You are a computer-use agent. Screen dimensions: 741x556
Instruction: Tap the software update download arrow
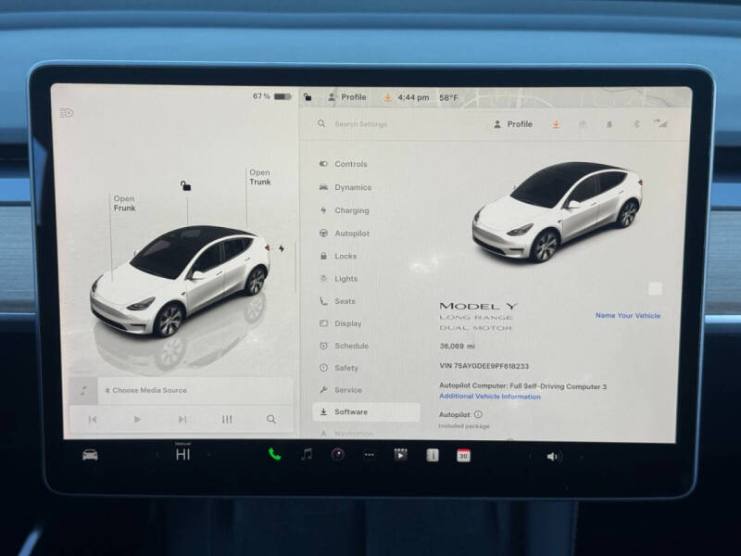coord(554,123)
